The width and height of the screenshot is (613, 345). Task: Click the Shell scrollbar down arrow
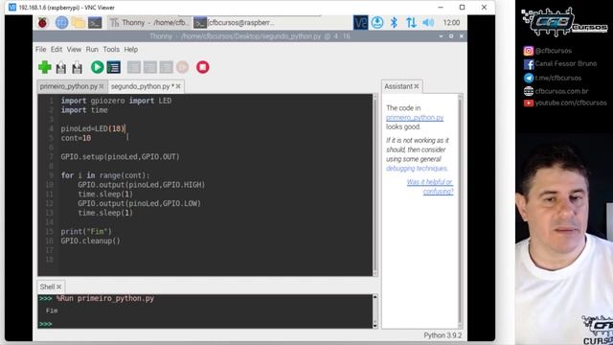pos(375,325)
